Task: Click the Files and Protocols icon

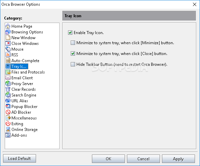Action: tap(8, 72)
